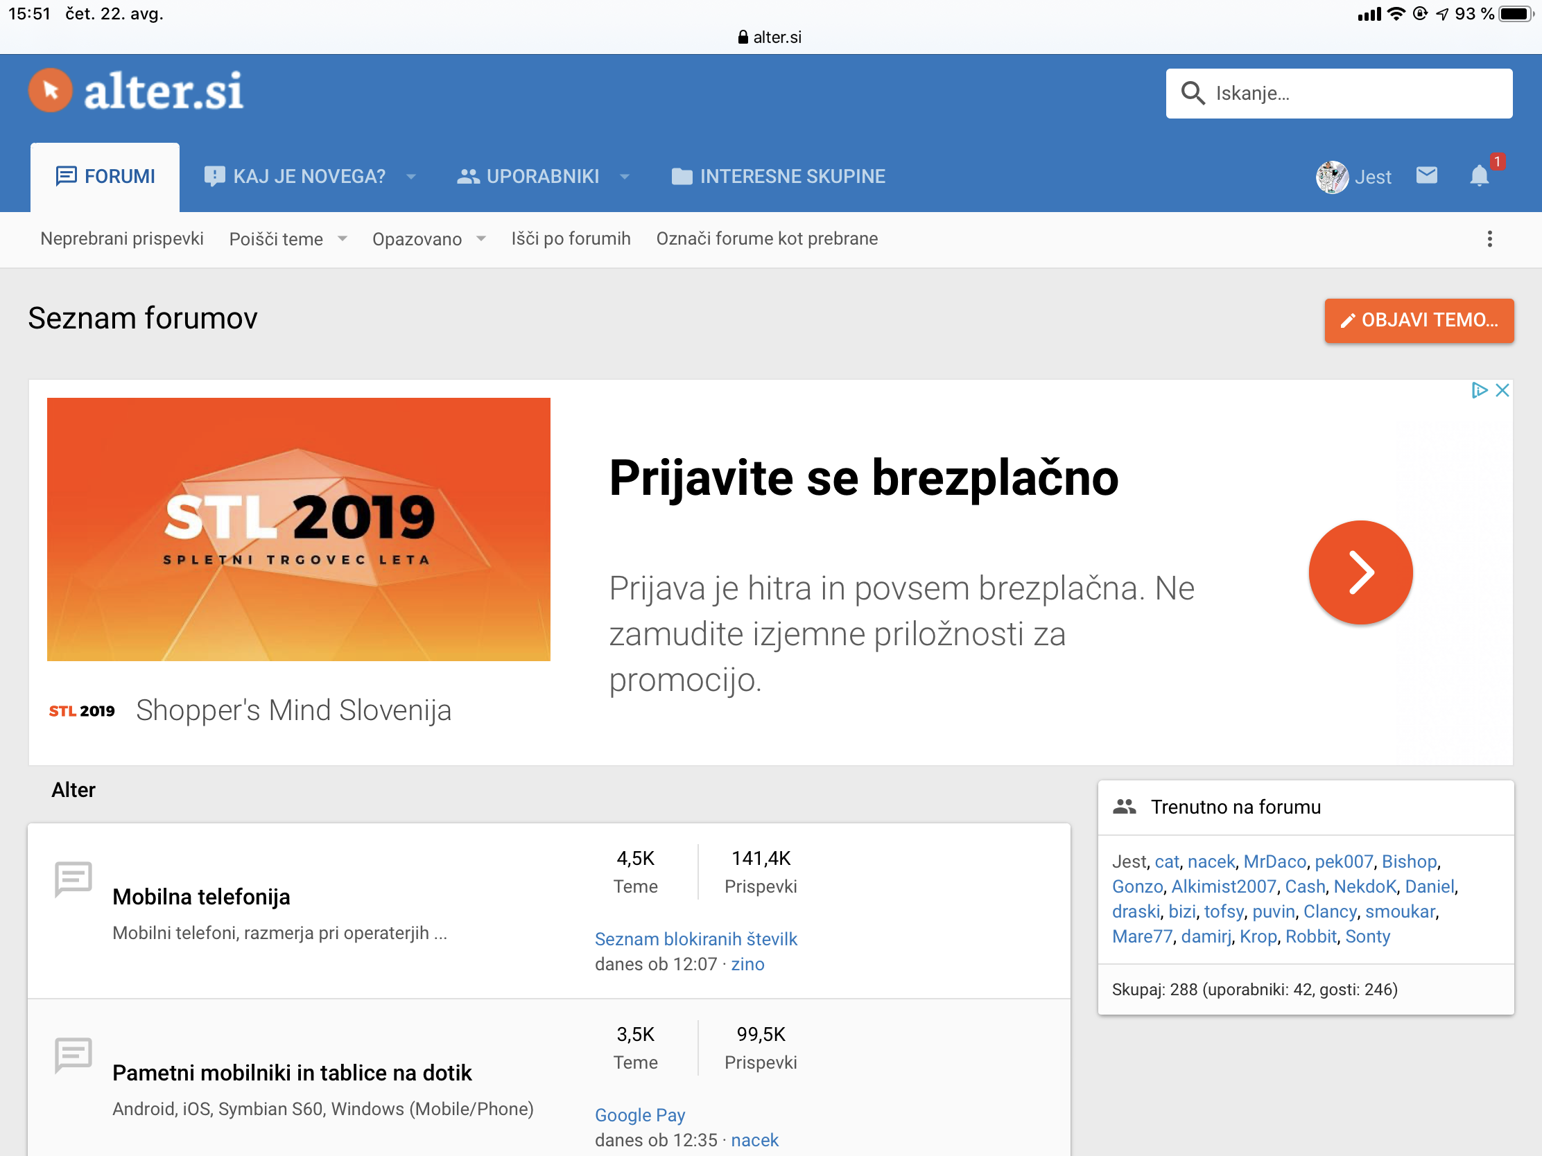Click the STL 2019 ad banner image
The width and height of the screenshot is (1542, 1156).
pos(298,529)
